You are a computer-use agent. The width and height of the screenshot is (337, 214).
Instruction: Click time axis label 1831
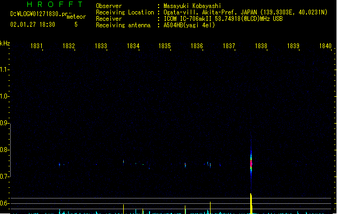coord(36,46)
